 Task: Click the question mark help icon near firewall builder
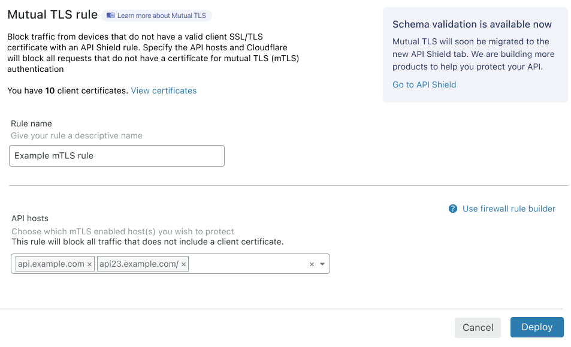click(454, 209)
